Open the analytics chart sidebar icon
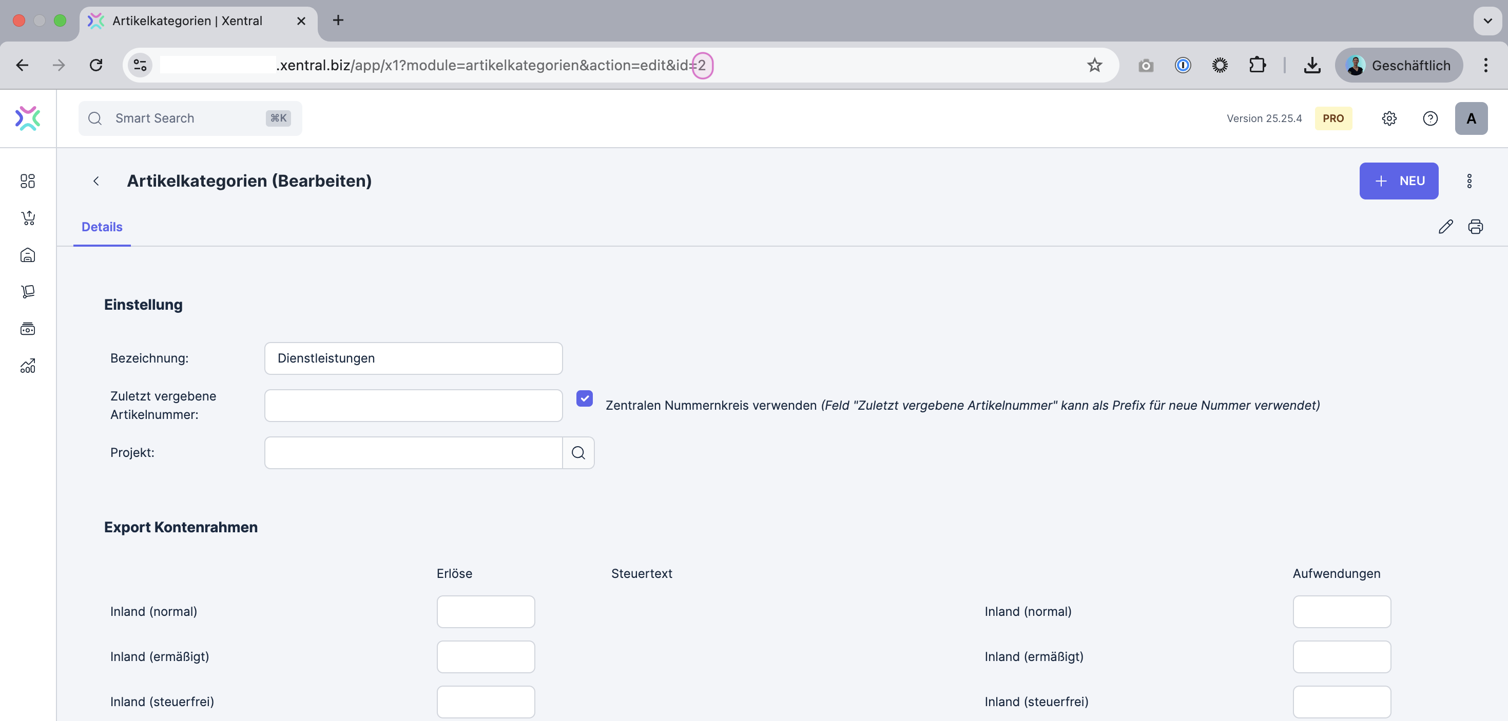The height and width of the screenshot is (721, 1508). click(x=28, y=366)
